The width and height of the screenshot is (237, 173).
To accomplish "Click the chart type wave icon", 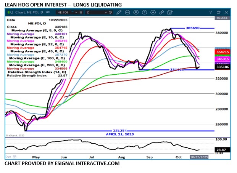I will point(127,13).
